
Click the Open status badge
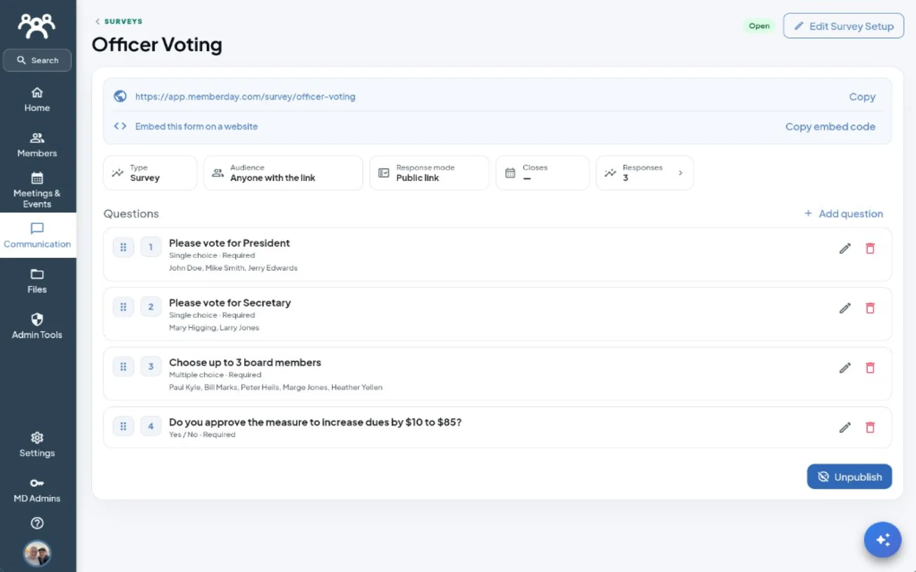point(759,26)
